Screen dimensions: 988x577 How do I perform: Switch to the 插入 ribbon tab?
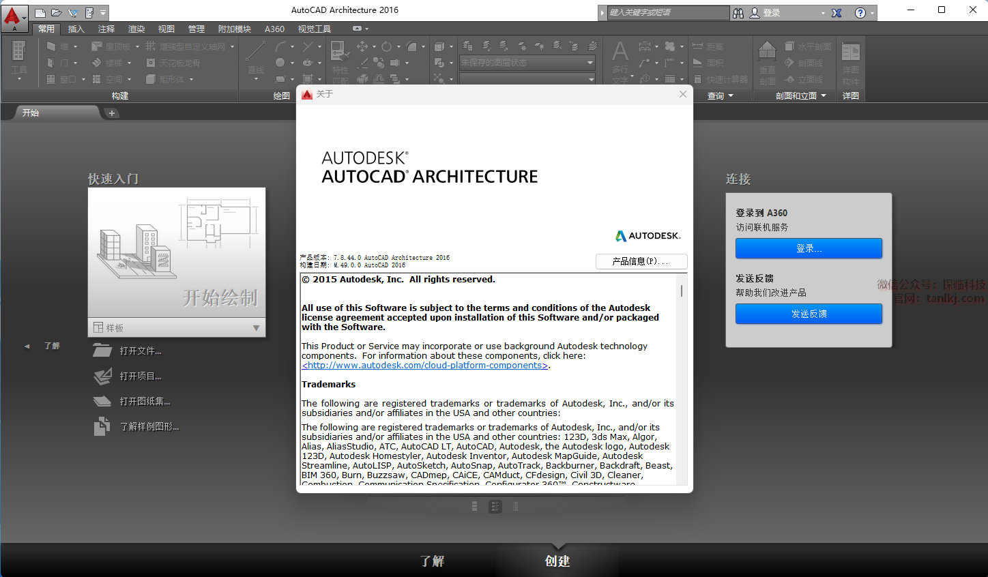pyautogui.click(x=76, y=29)
